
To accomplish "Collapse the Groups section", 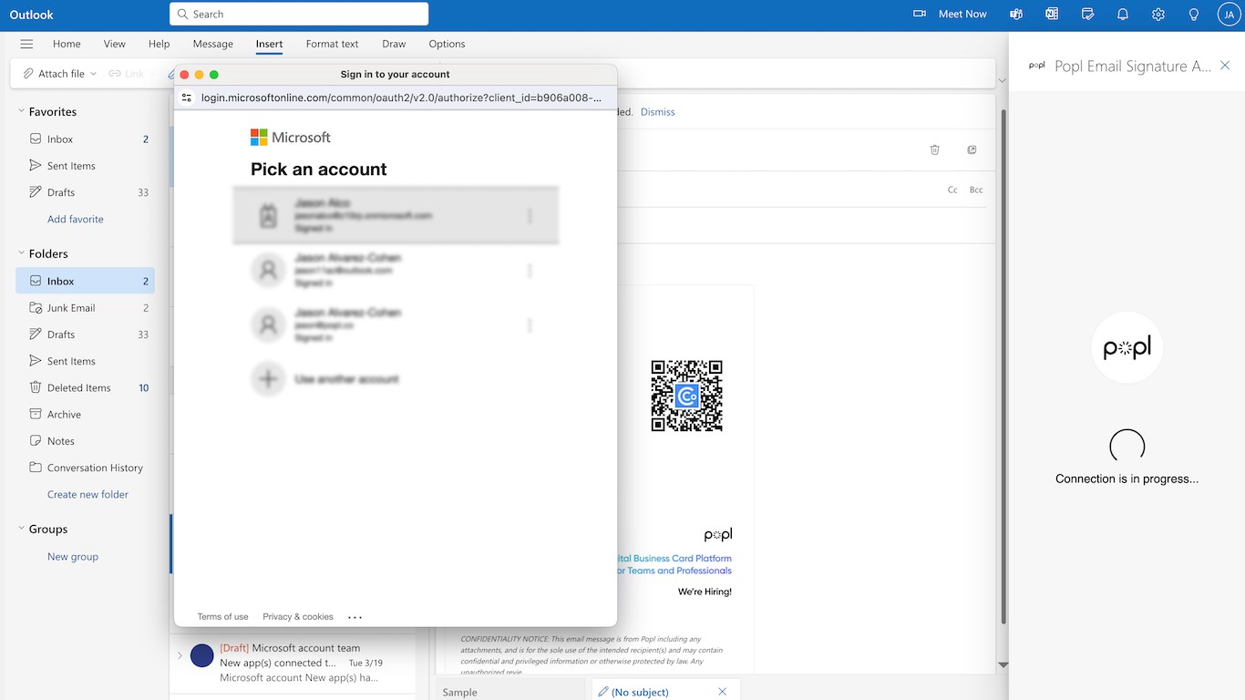I will click(21, 529).
